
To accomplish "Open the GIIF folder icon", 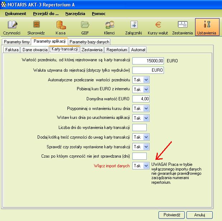I will 85,25.
